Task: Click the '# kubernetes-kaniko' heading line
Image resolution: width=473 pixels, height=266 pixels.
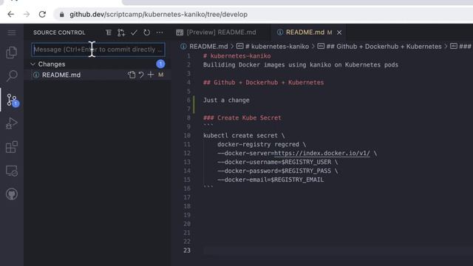Action: 236,56
